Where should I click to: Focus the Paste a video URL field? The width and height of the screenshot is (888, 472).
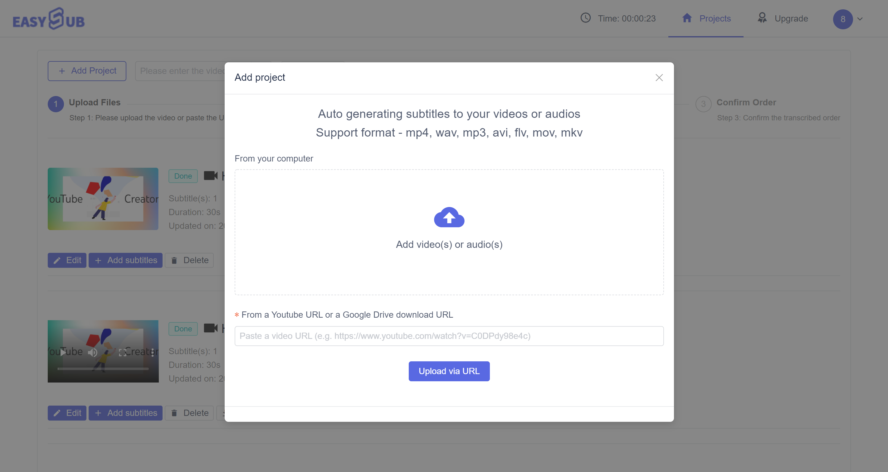[x=449, y=336]
